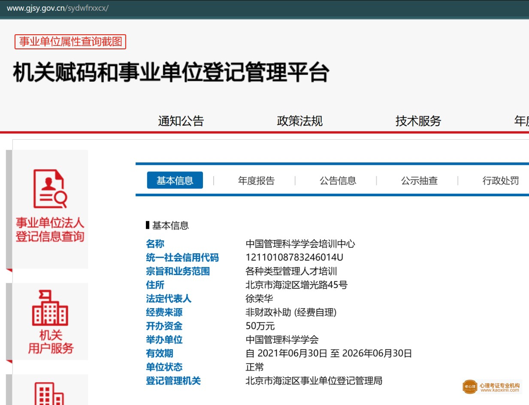
Task: Switch to the 年度报告 tab
Action: 256,181
